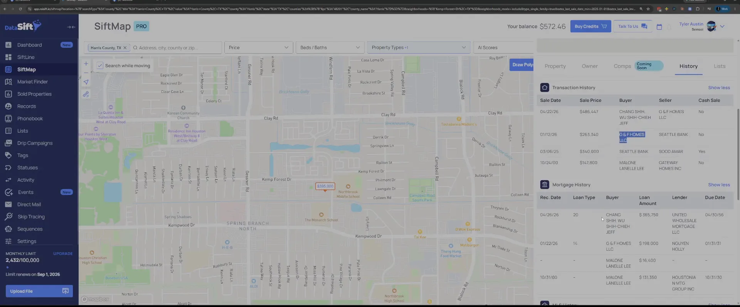Remove the Harris County, TX filter chip

coord(125,48)
